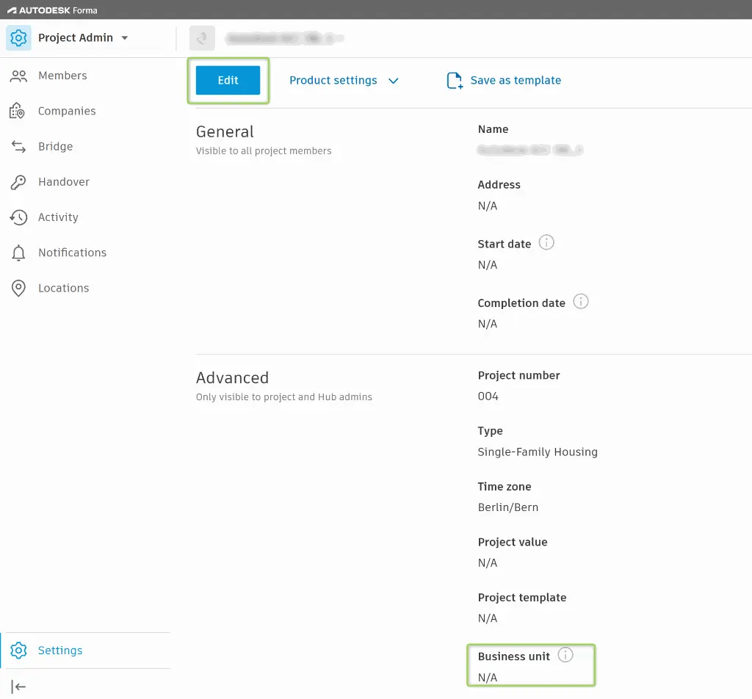Open Notifications settings
This screenshot has height=699, width=752.
coord(73,253)
